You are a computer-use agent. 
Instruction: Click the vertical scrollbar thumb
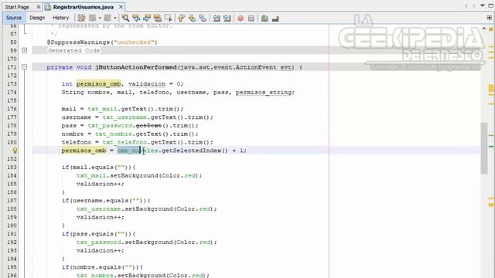point(484,148)
